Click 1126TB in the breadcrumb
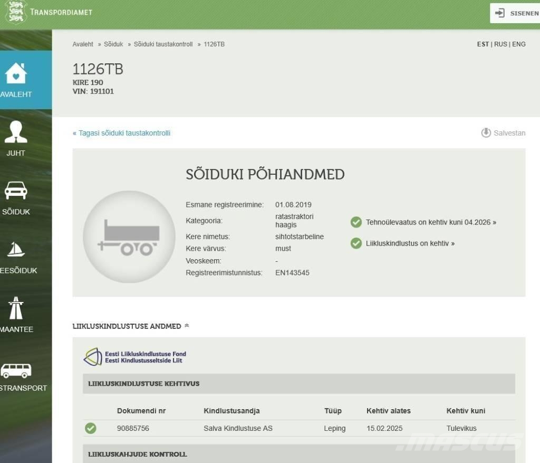This screenshot has width=540, height=463. (214, 44)
